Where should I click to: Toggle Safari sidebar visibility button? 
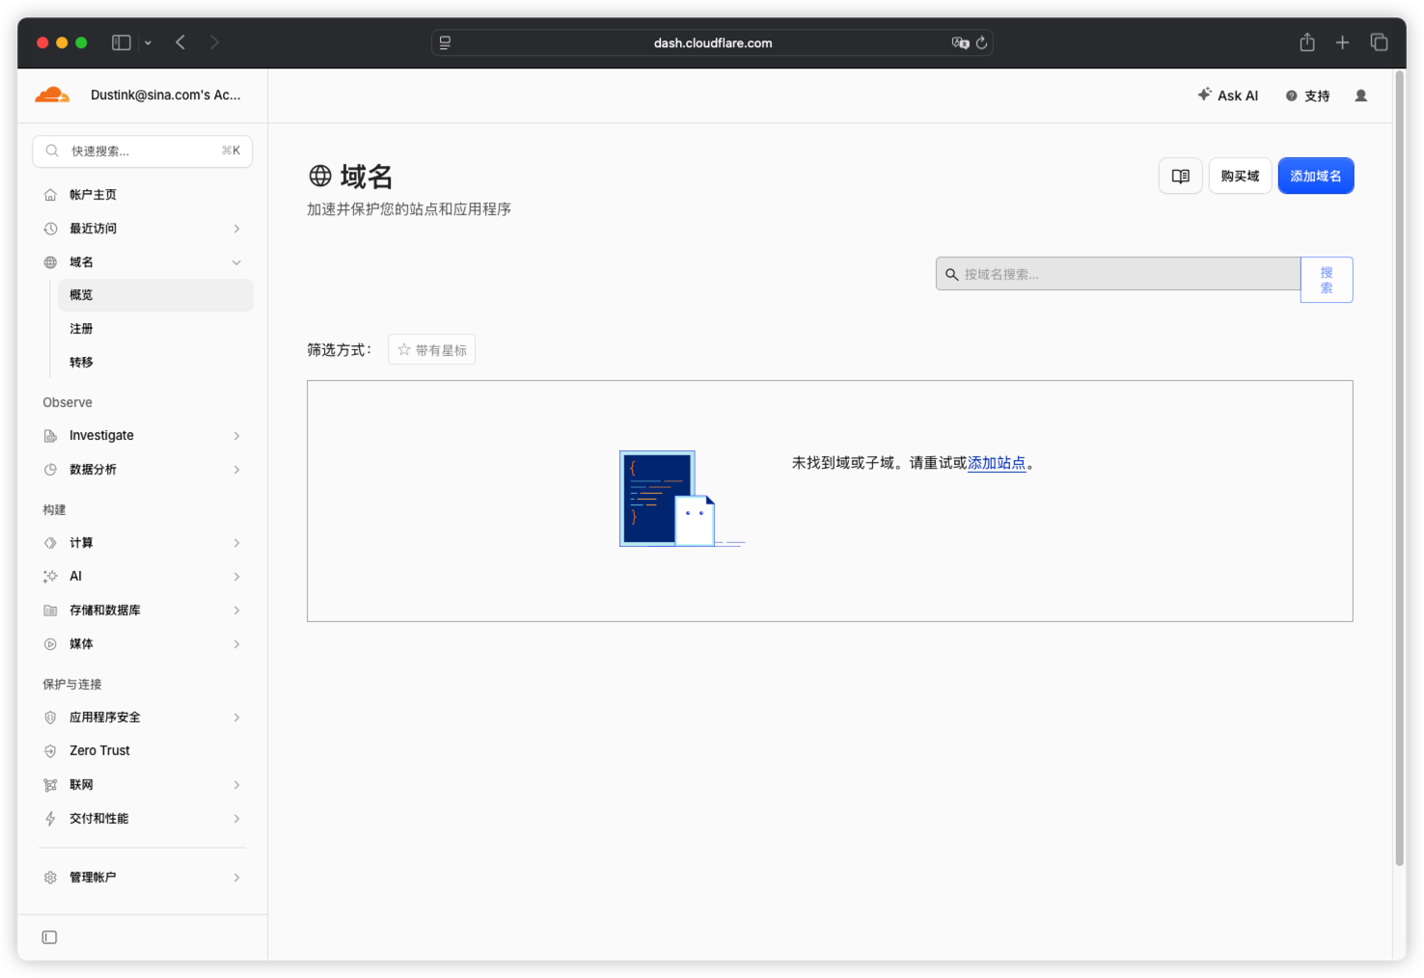coord(122,42)
